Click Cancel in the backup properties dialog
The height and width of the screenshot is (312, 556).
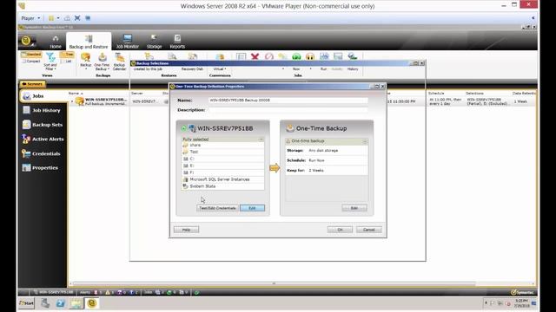(368, 230)
